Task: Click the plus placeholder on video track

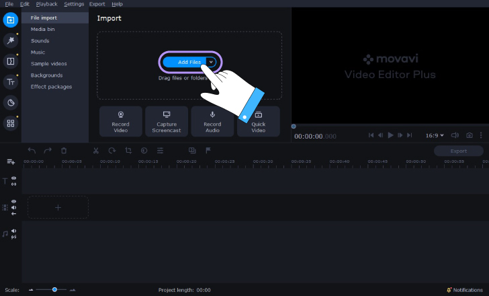Action: pos(58,207)
